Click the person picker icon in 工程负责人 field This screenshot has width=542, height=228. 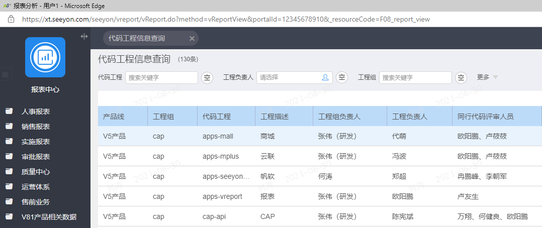tap(325, 77)
